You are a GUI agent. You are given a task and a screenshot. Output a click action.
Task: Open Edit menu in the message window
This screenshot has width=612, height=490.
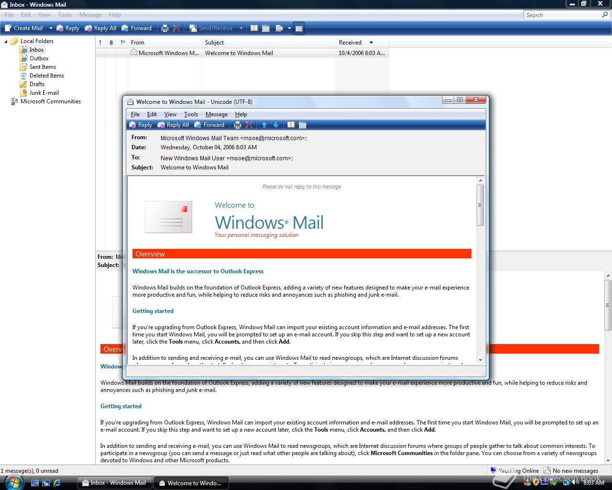(x=152, y=114)
